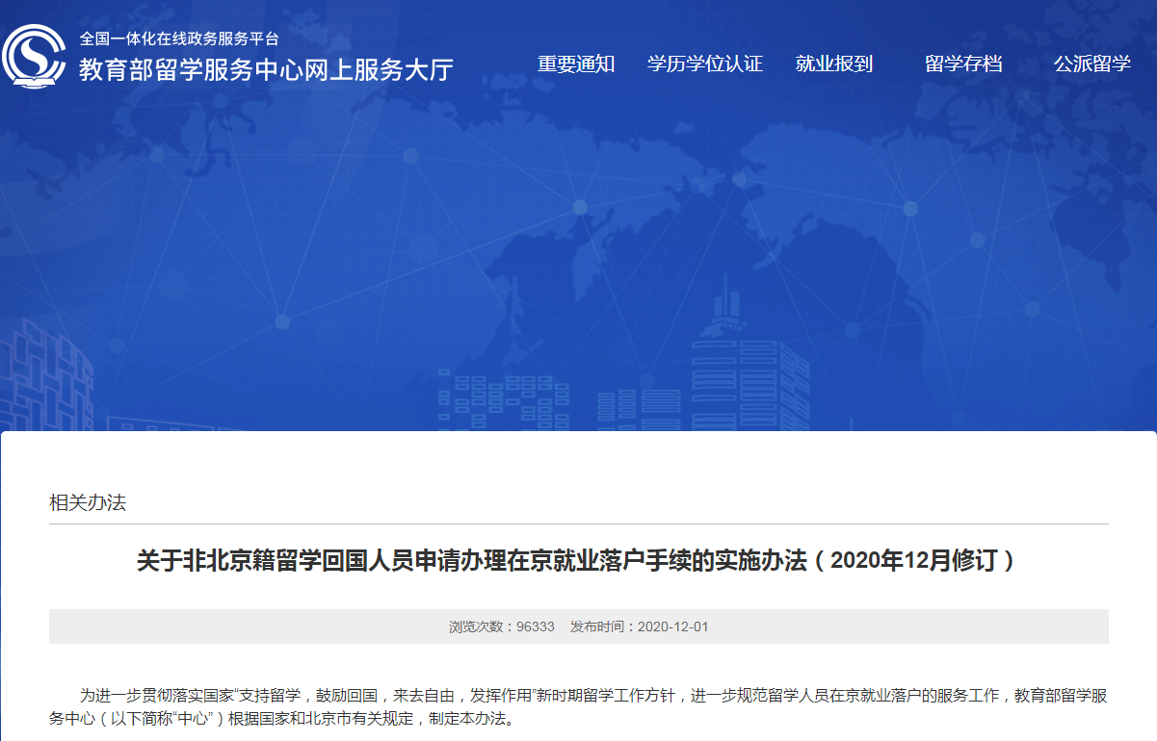The height and width of the screenshot is (741, 1157).
Task: Open the 公派留学 navigation item
Action: (1092, 64)
